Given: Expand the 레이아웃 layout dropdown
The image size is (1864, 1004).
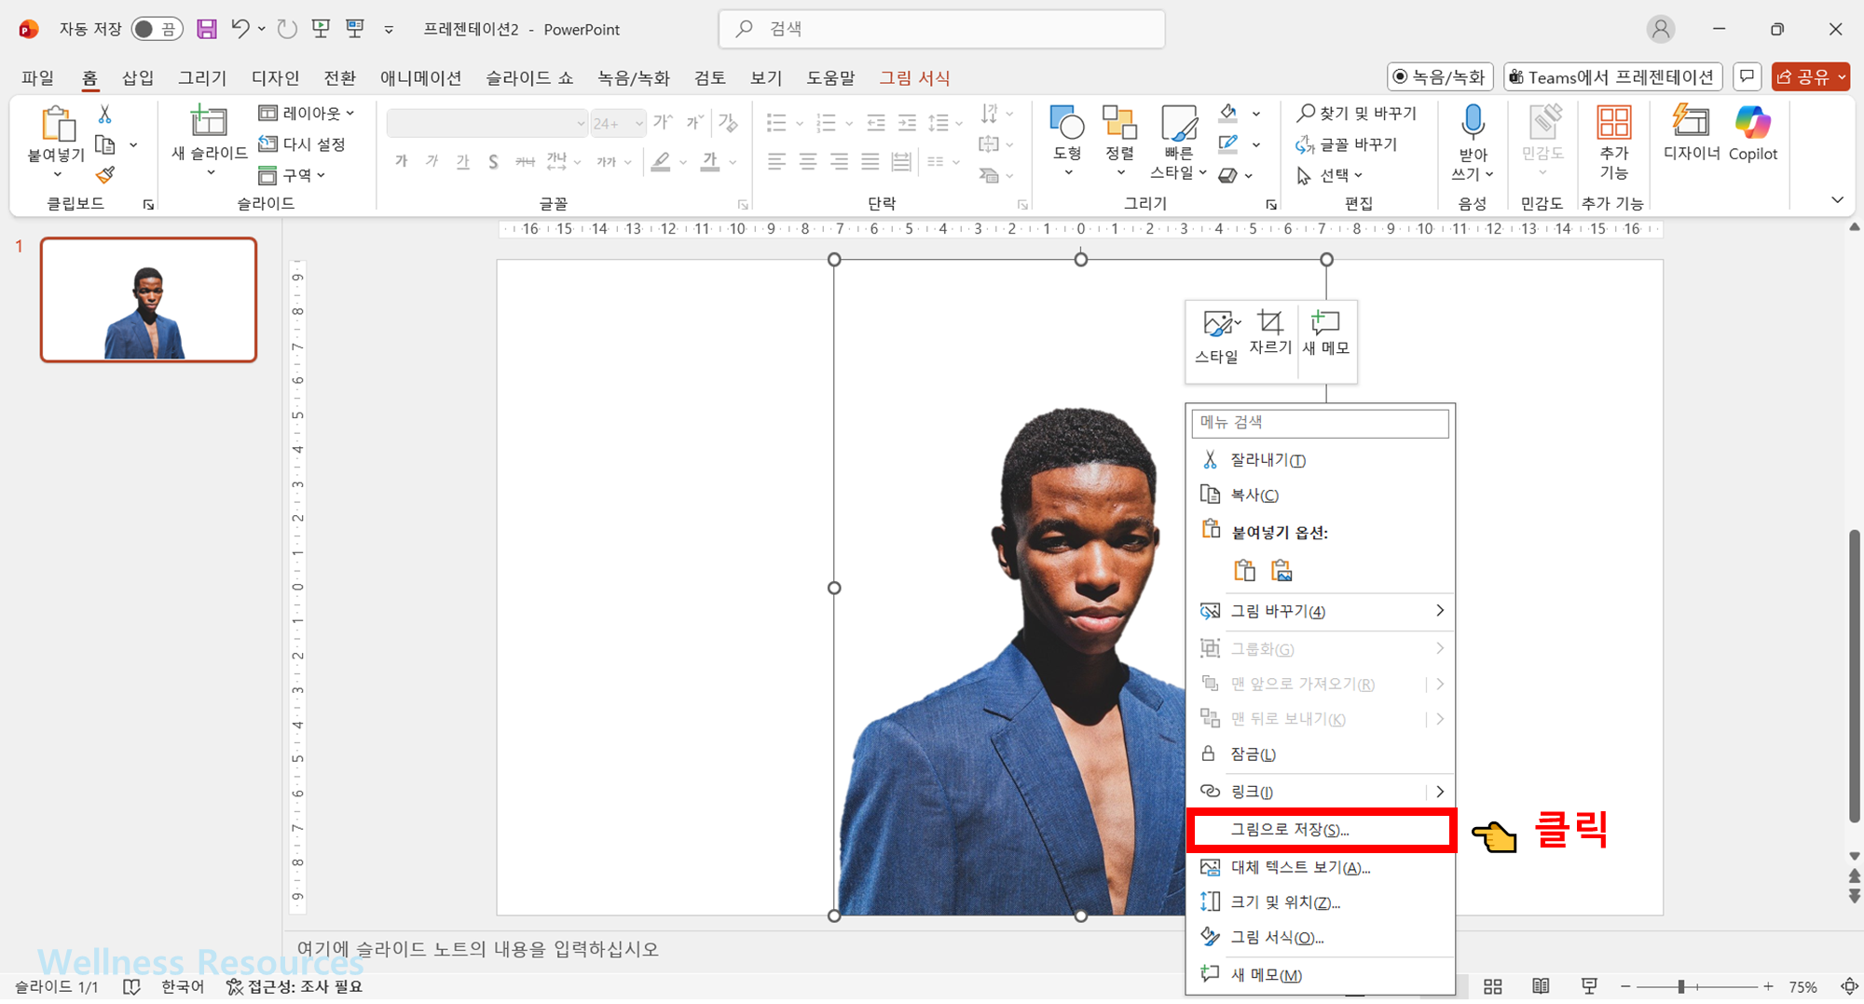Looking at the screenshot, I should coord(307,113).
